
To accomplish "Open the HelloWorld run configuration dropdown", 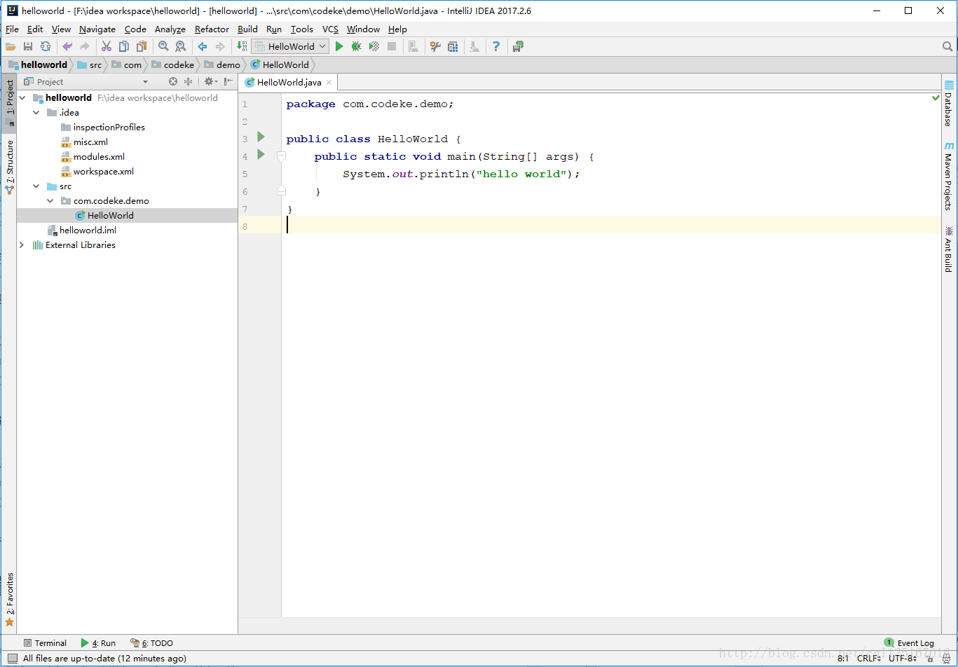I will pos(290,46).
